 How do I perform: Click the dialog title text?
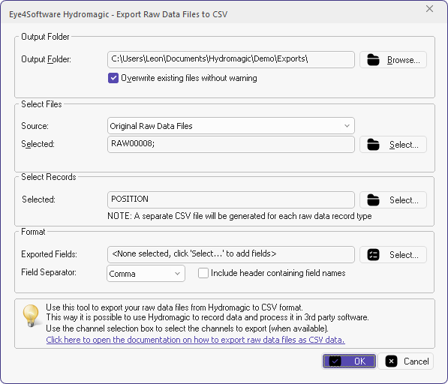[118, 14]
